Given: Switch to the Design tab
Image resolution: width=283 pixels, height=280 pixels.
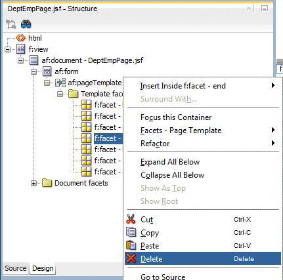Looking at the screenshot, I should [43, 268].
